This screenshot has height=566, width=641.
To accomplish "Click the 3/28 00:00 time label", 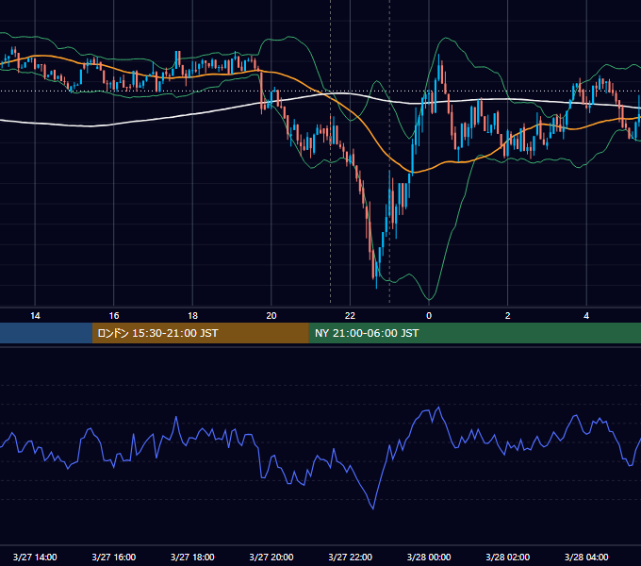I will tap(429, 557).
